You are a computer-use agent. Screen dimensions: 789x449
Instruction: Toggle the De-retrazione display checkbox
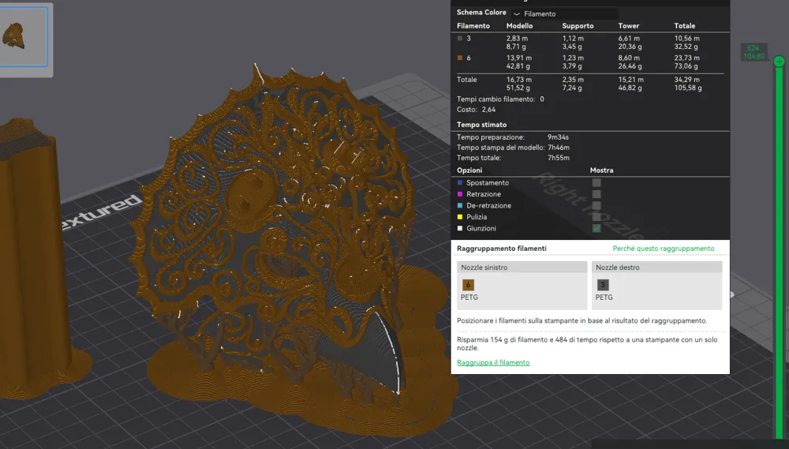(x=596, y=205)
